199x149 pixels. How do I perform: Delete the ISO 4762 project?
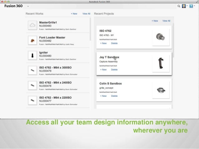coord(114,43)
